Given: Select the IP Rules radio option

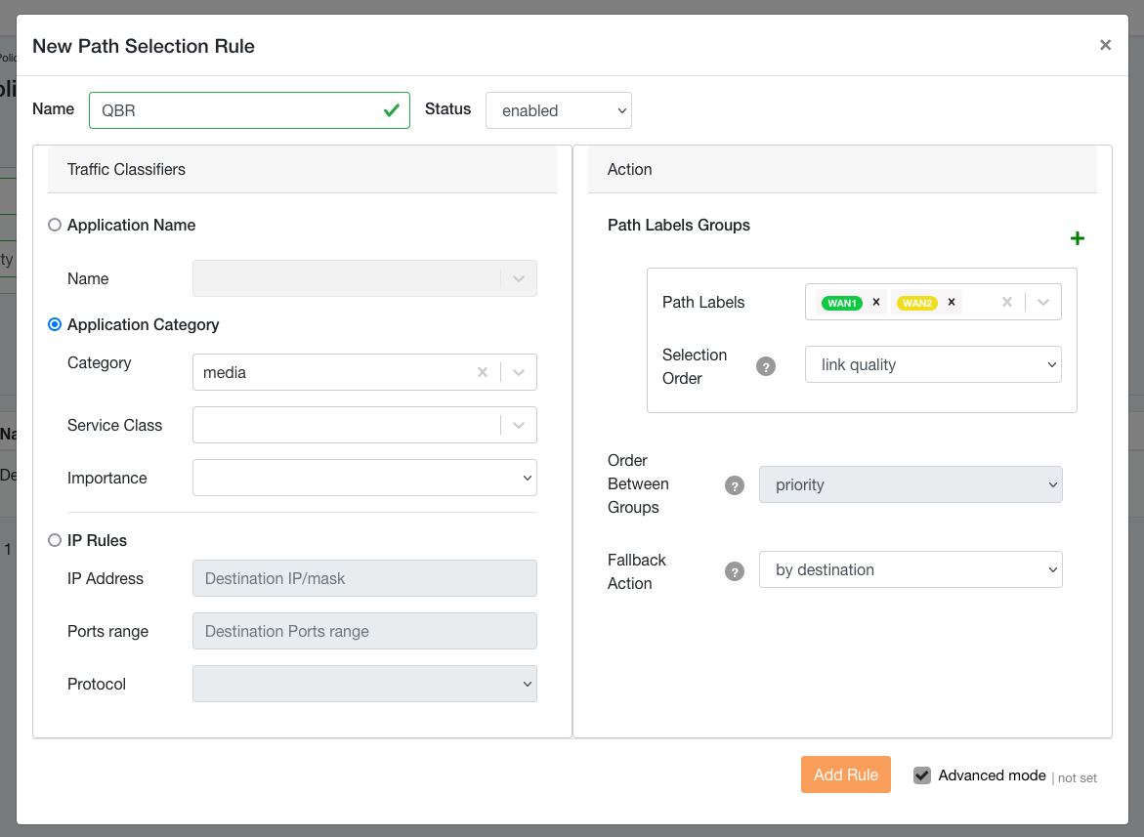Looking at the screenshot, I should pos(55,540).
